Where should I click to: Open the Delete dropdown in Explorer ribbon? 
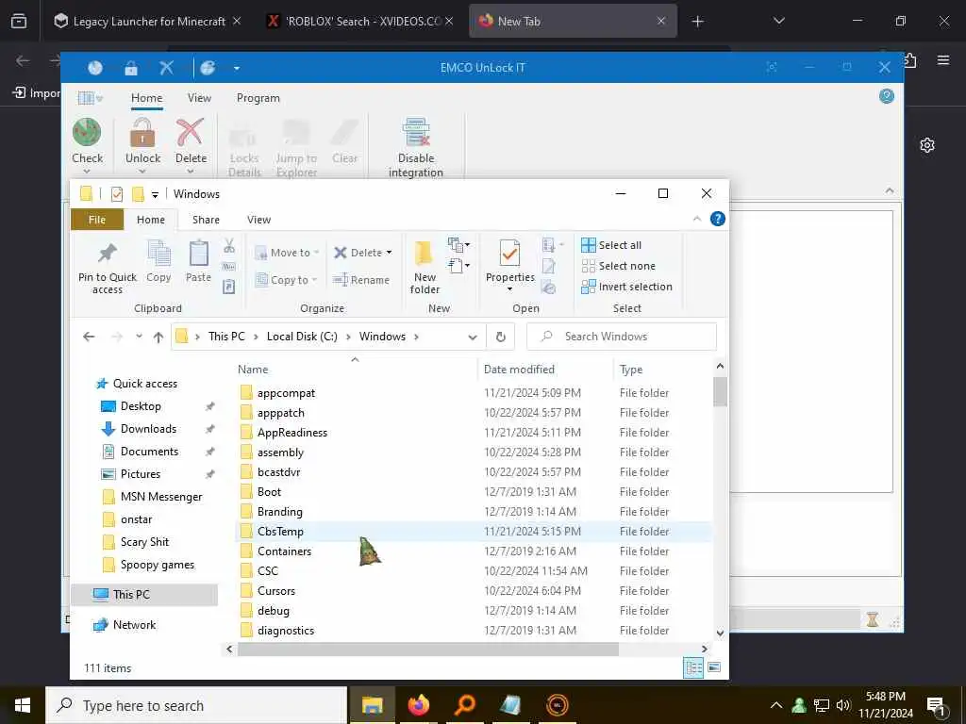coord(389,253)
